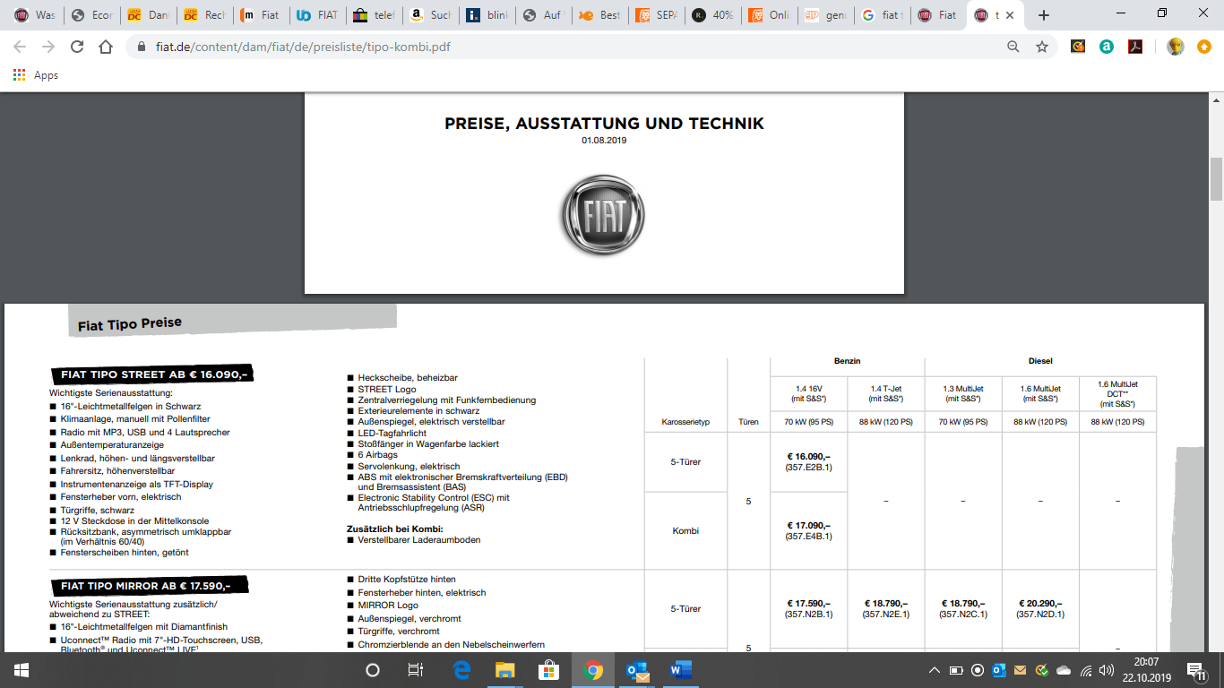
Task: Bookmark this page with the star icon
Action: [1041, 47]
